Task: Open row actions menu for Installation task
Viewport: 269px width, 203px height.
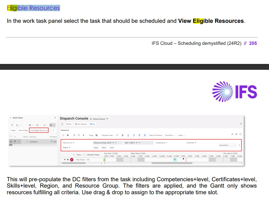Action: tap(19, 142)
